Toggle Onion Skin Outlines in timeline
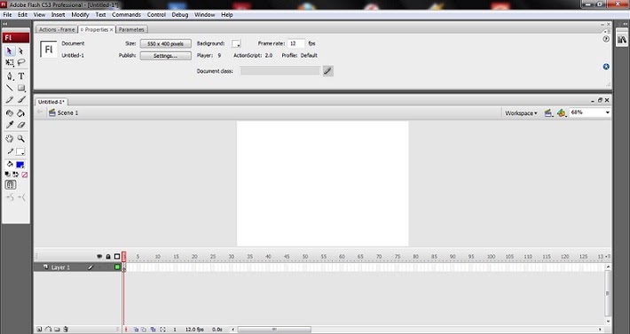The width and height of the screenshot is (630, 334). coord(144,330)
